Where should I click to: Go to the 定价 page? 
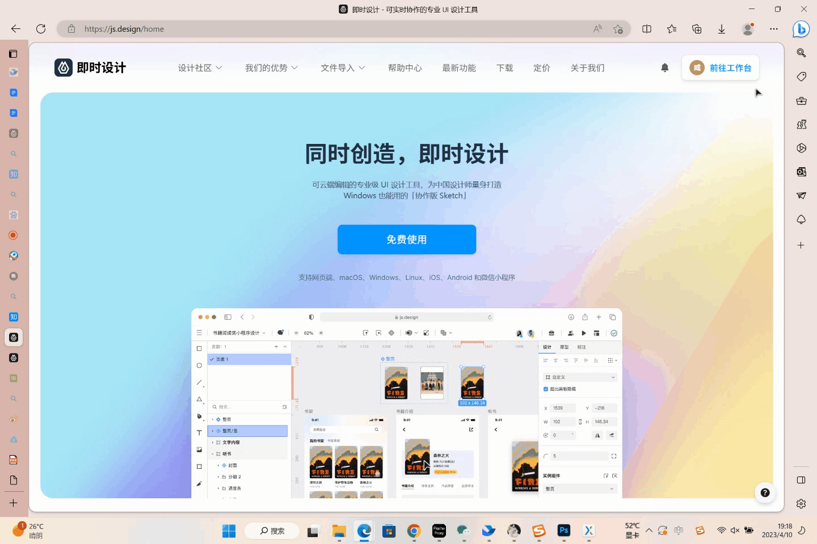point(541,68)
